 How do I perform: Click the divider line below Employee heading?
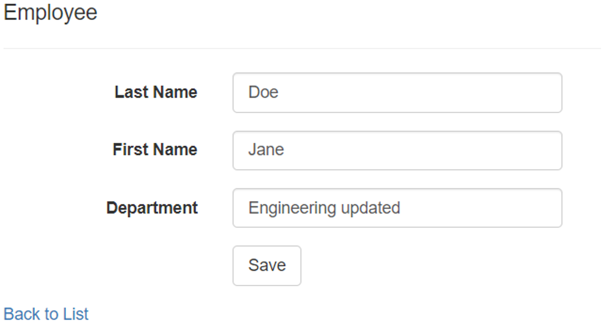tap(302, 48)
